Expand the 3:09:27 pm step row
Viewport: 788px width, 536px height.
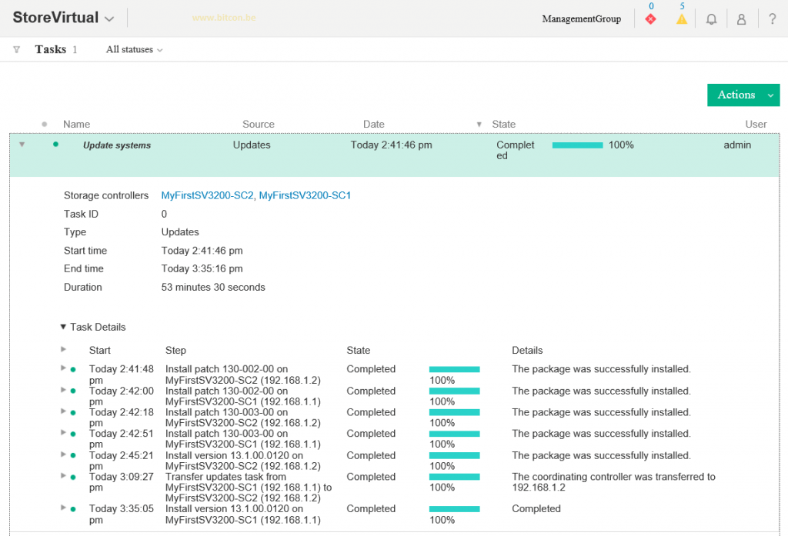[x=63, y=475]
